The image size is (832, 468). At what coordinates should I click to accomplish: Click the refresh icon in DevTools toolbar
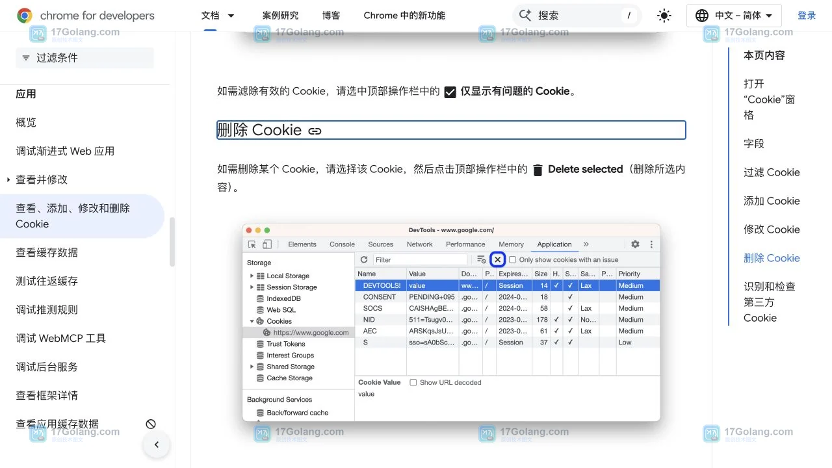click(x=364, y=259)
